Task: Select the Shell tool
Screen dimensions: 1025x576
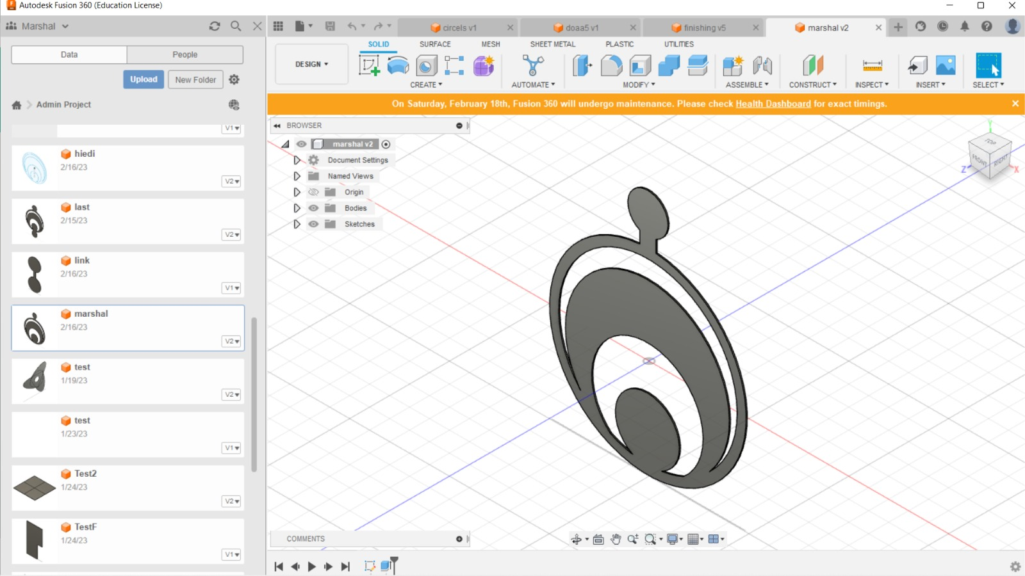Action: coord(640,65)
